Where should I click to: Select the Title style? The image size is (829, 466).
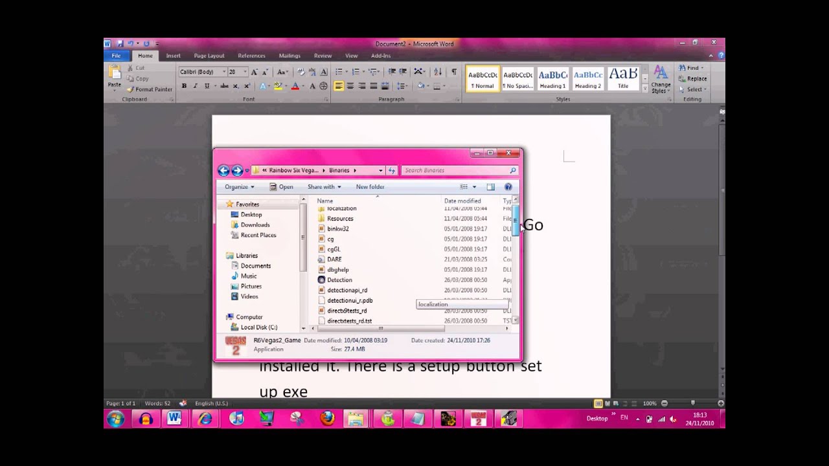(x=622, y=78)
